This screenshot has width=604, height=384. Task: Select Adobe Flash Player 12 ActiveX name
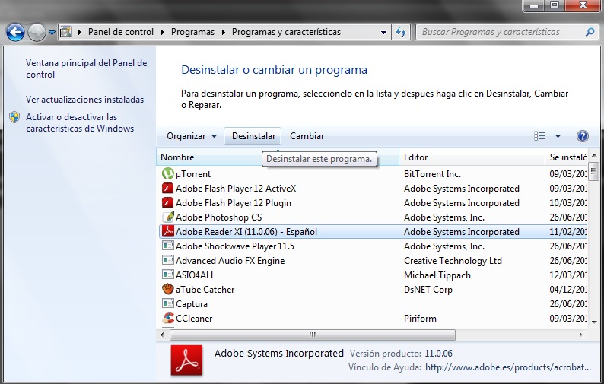coord(236,189)
